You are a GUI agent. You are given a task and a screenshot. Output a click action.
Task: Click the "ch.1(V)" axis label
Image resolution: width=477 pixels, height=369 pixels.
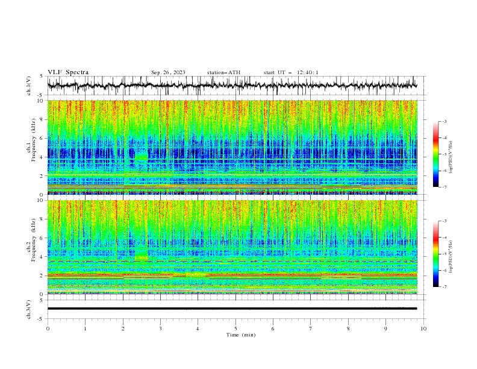point(28,86)
